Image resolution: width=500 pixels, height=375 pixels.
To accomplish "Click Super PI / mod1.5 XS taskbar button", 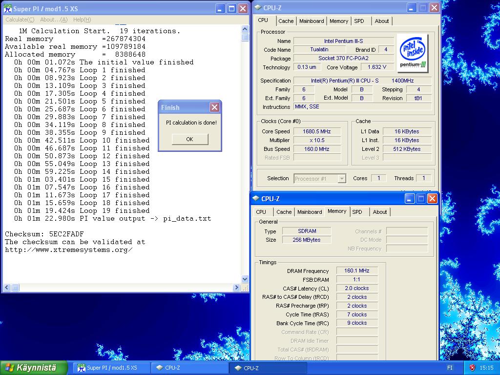I will tap(112, 368).
